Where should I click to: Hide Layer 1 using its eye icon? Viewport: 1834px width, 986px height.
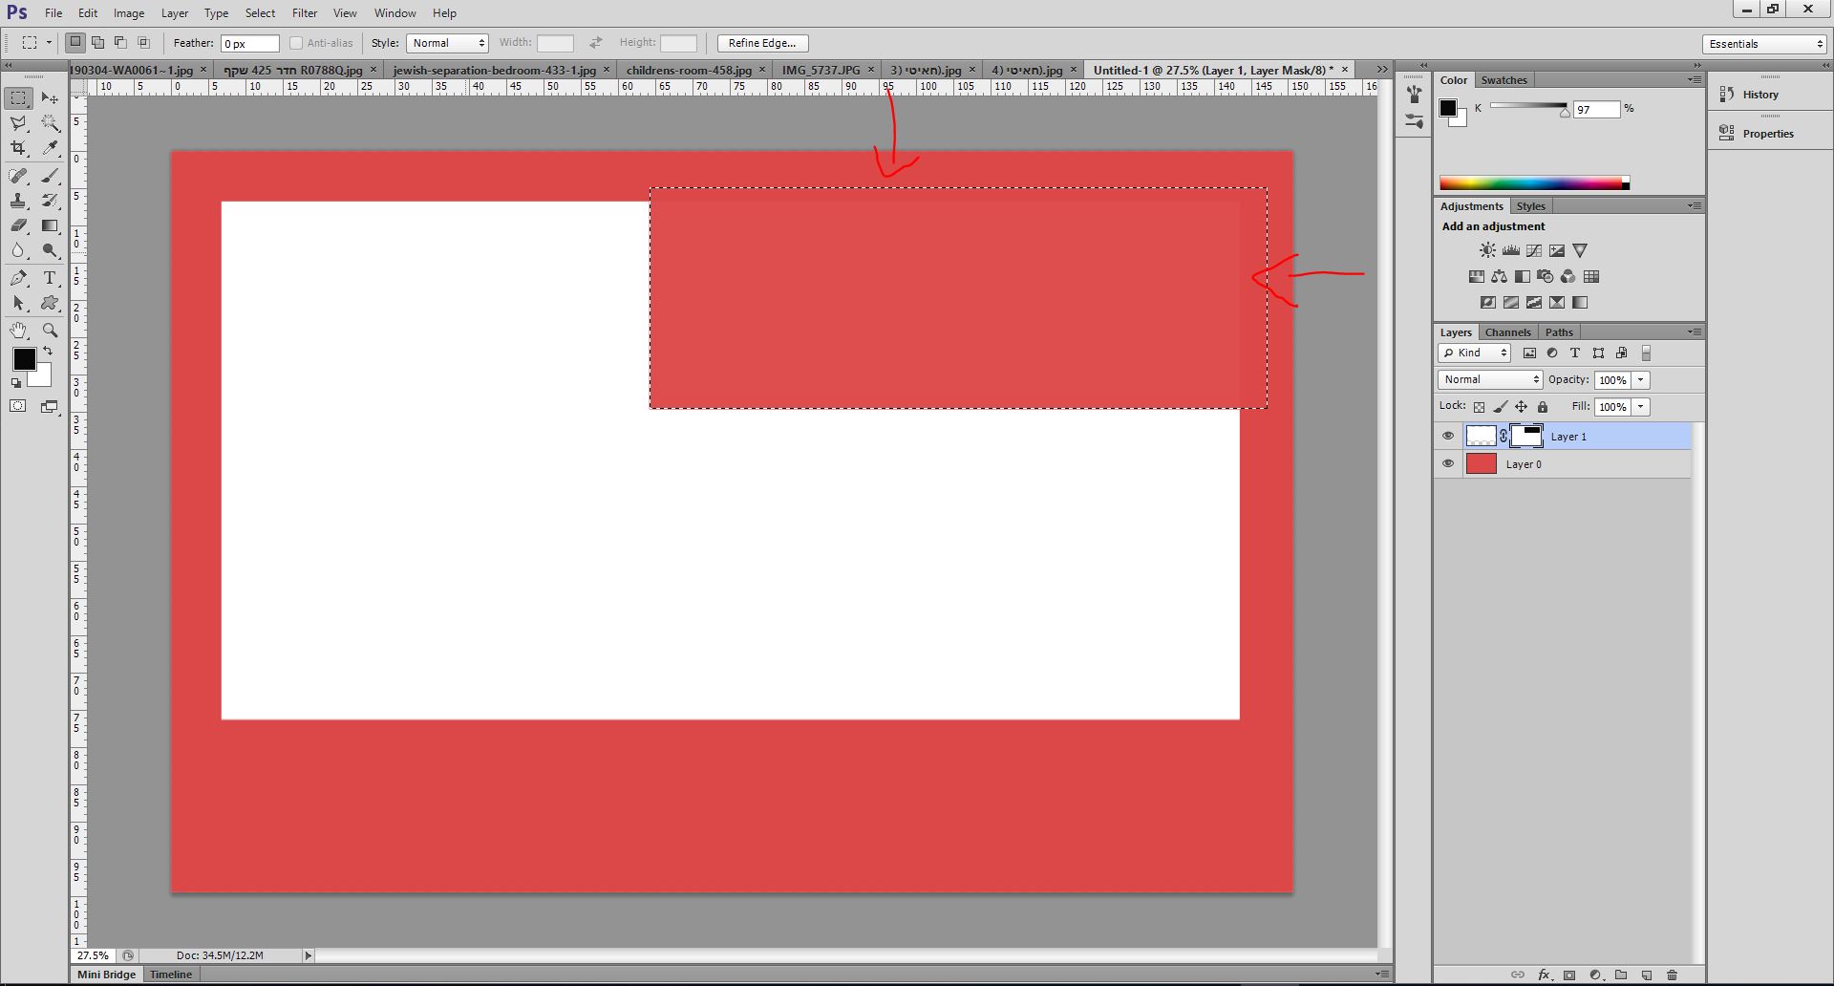click(x=1448, y=437)
